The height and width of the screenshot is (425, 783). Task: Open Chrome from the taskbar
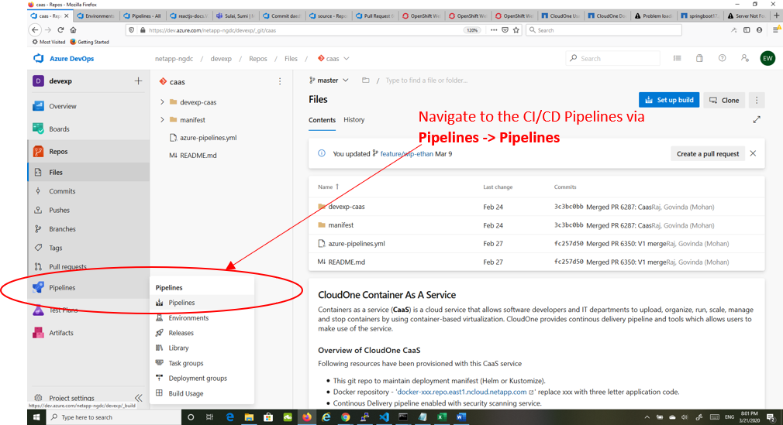click(345, 417)
